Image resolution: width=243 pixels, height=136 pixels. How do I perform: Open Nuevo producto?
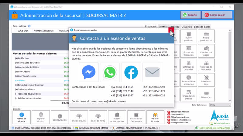pyautogui.click(x=189, y=36)
